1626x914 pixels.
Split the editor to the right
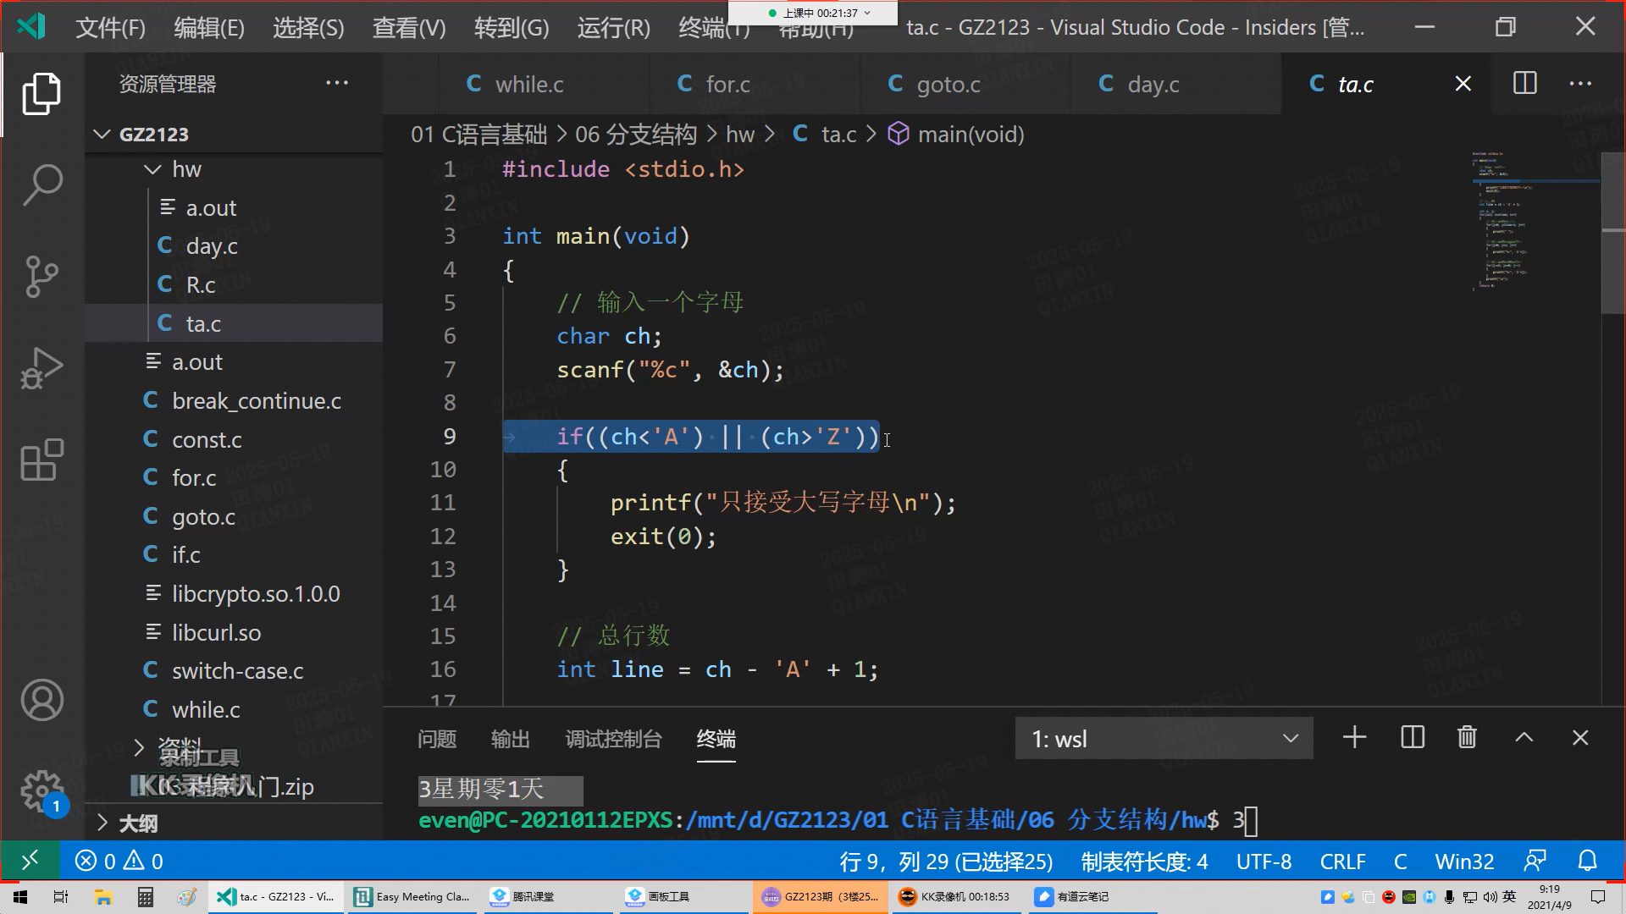pos(1524,84)
